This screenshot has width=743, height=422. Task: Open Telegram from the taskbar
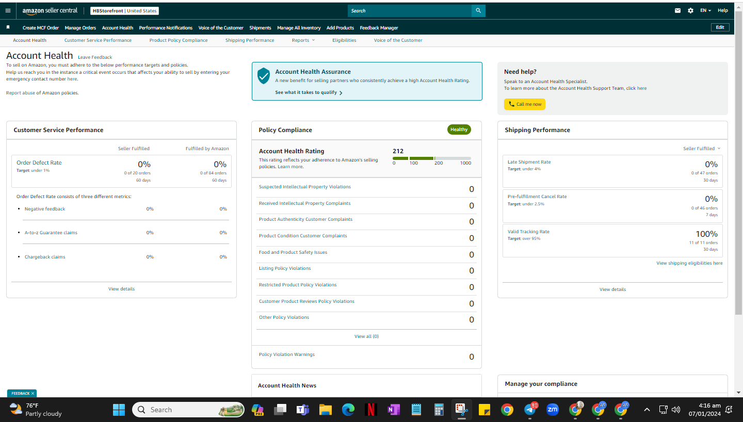click(x=530, y=410)
